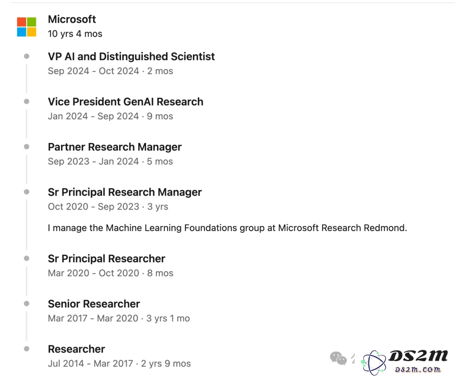Click timeline dot beside Vice President GenAI Research
455x377 pixels.
[27, 101]
